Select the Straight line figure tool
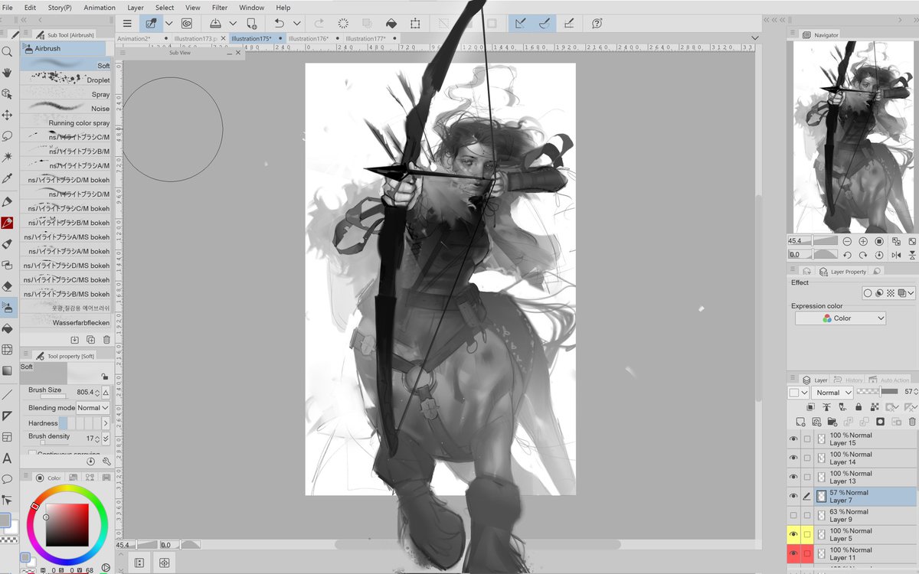This screenshot has width=919, height=574. tap(7, 395)
